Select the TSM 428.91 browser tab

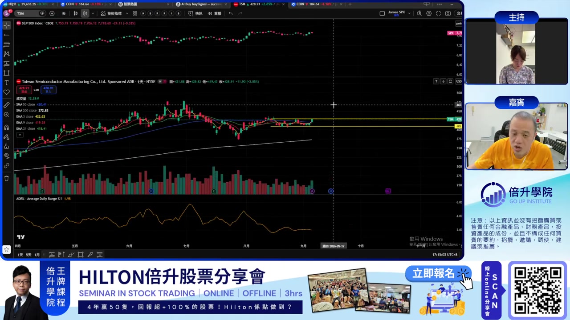tap(259, 4)
